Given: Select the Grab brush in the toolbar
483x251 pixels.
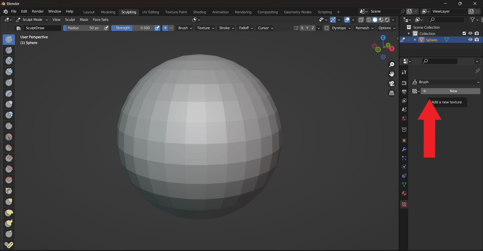Looking at the screenshot, I should click(9, 201).
